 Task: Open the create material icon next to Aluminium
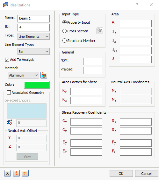pyautogui.click(x=44, y=75)
